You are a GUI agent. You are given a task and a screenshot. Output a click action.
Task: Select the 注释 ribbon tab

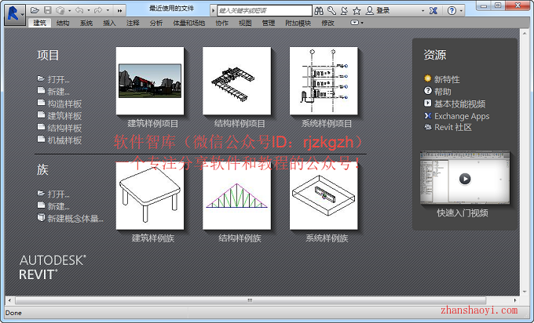tap(133, 23)
